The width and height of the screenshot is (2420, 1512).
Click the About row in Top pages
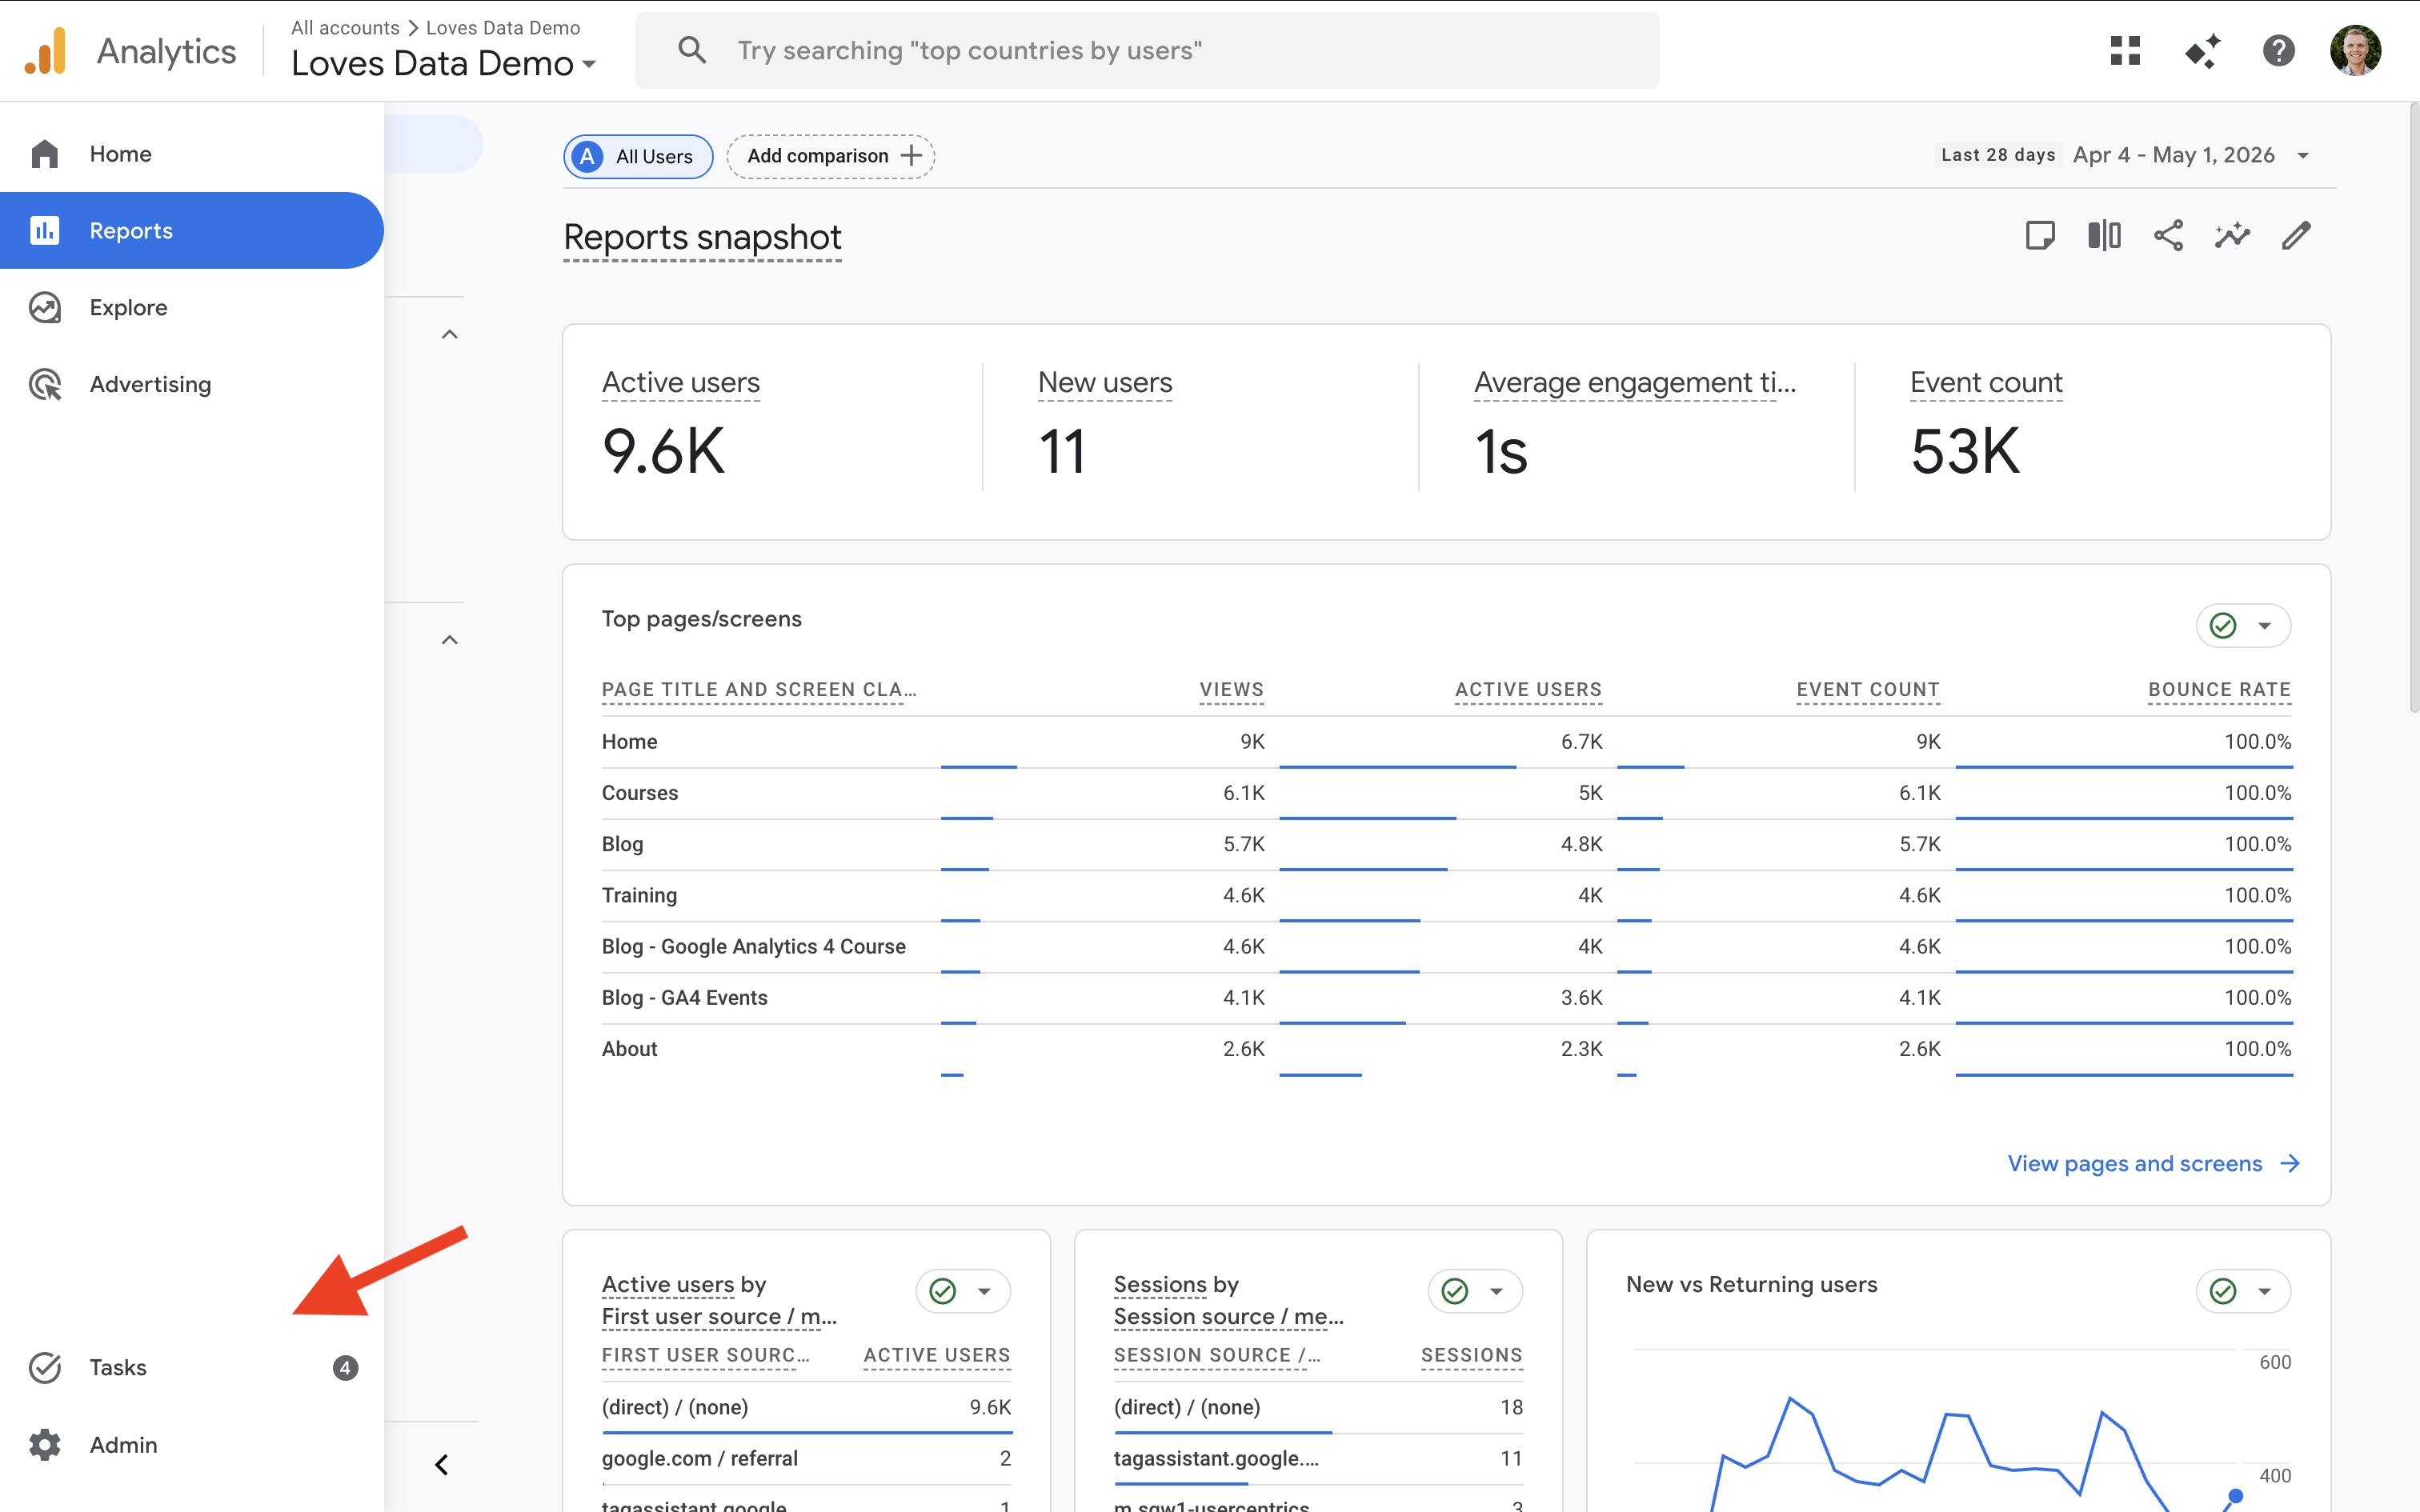coord(1446,1050)
